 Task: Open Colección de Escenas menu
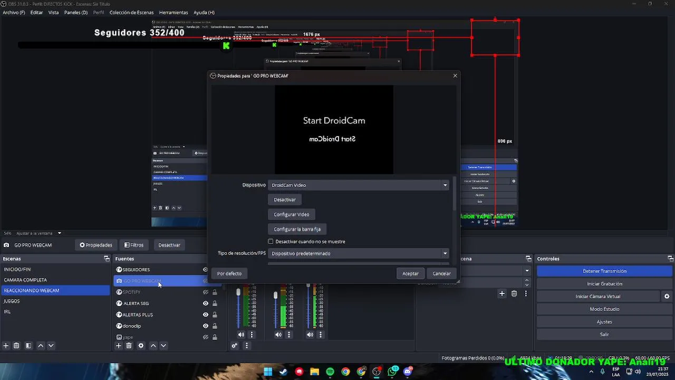[132, 13]
